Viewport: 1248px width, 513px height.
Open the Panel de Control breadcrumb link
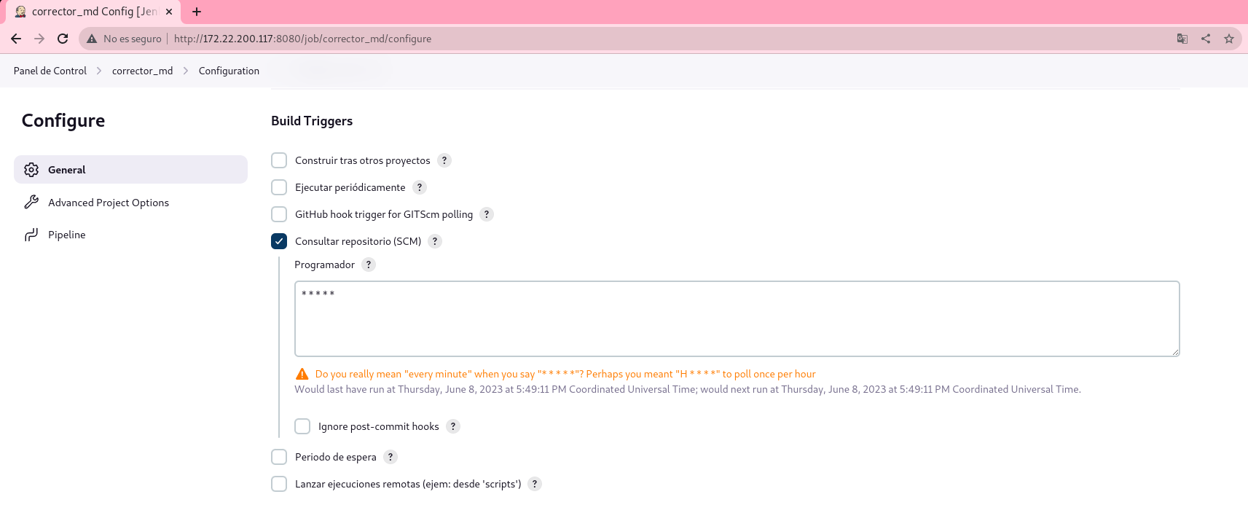point(50,71)
